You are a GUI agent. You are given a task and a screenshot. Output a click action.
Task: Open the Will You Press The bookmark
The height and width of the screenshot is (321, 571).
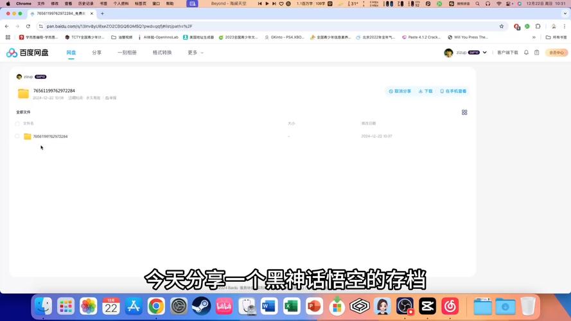click(x=468, y=37)
